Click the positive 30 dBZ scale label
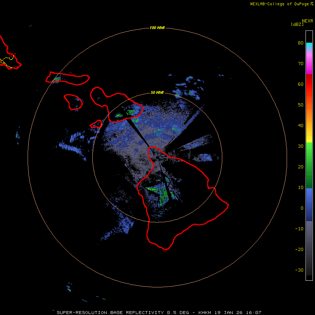Screen dimensions: 315x315 coord(301,146)
